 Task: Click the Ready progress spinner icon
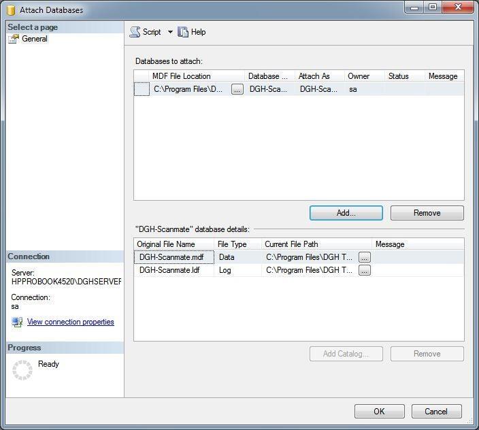[22, 370]
